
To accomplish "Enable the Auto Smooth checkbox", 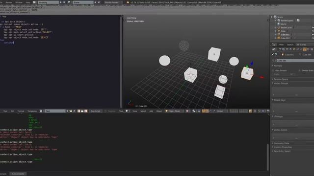I will tap(273, 70).
